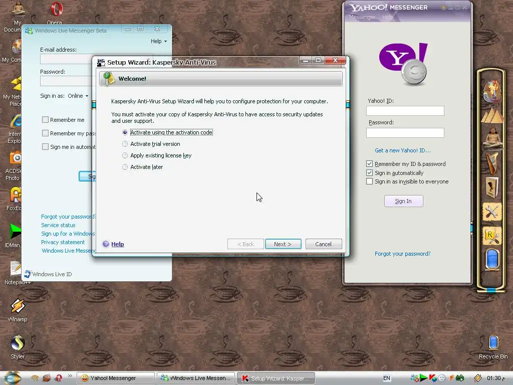The image size is (513, 385).
Task: Check Sign me in automatically in Live Messenger
Action: point(45,147)
